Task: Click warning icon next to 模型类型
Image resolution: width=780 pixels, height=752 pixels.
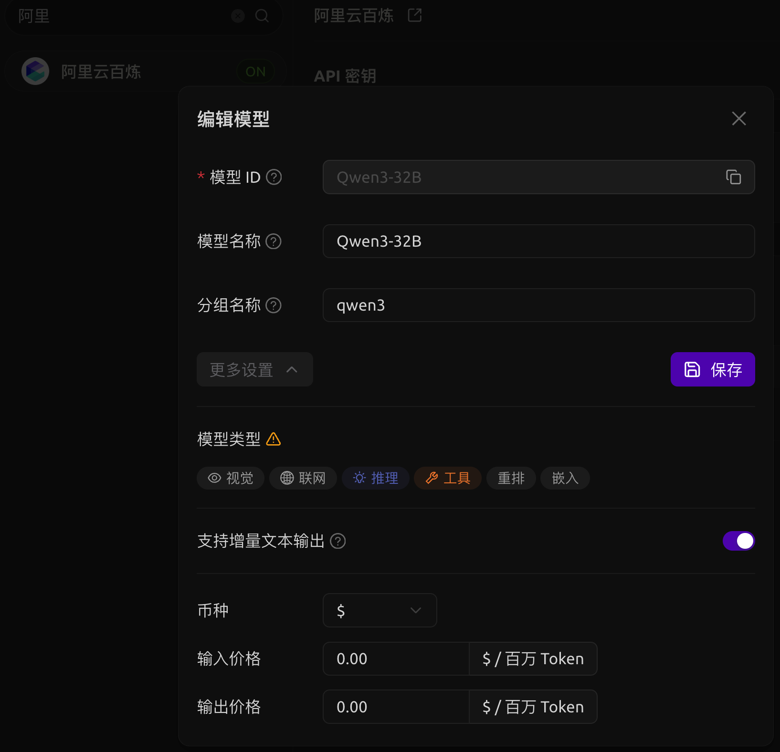Action: [274, 439]
